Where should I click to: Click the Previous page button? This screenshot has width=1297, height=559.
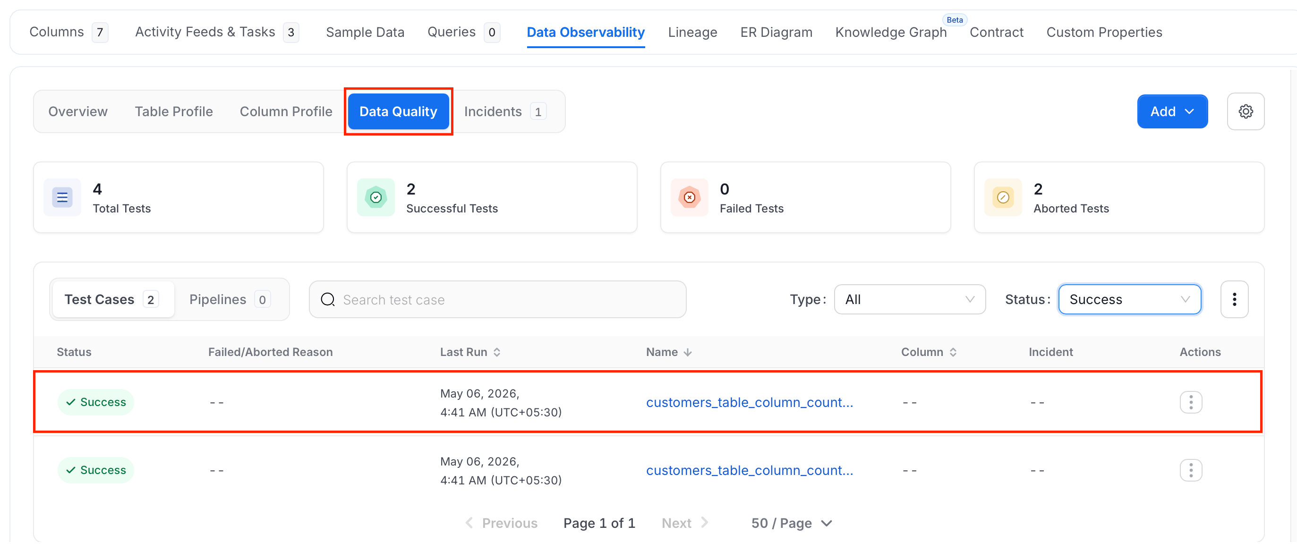click(501, 523)
